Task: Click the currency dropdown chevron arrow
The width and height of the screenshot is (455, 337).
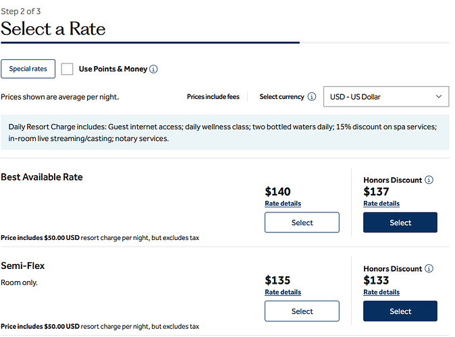Action: click(x=439, y=97)
